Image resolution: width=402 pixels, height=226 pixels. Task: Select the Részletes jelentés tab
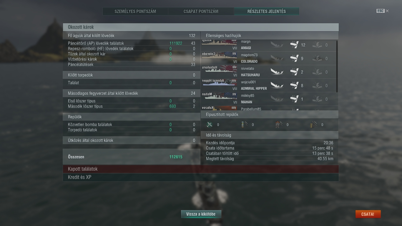coord(267,11)
